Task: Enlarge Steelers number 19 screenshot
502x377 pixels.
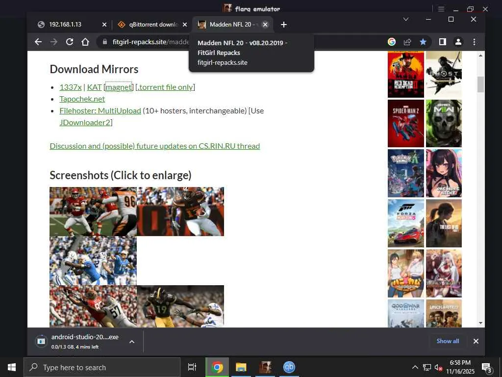Action: [180, 306]
